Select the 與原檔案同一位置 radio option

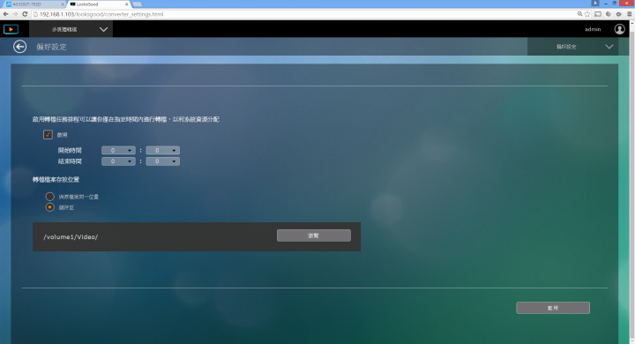[49, 197]
